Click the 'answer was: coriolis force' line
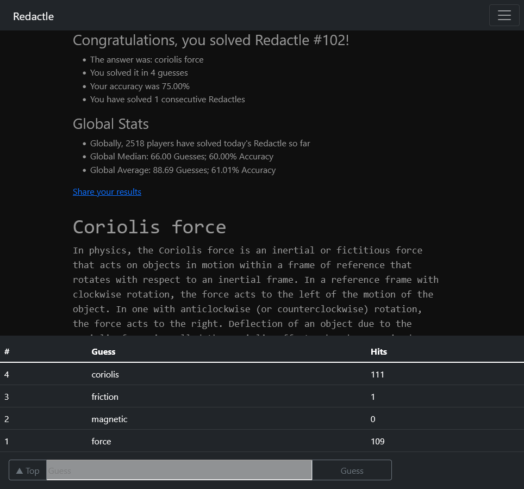This screenshot has height=489, width=524. (147, 60)
